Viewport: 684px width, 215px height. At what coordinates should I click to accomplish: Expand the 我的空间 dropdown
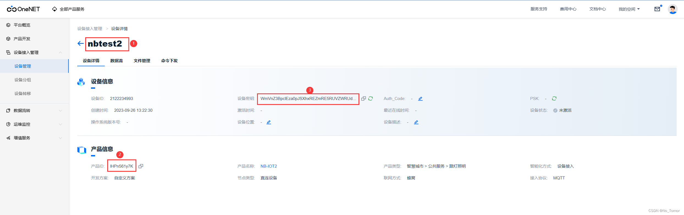tap(629, 9)
